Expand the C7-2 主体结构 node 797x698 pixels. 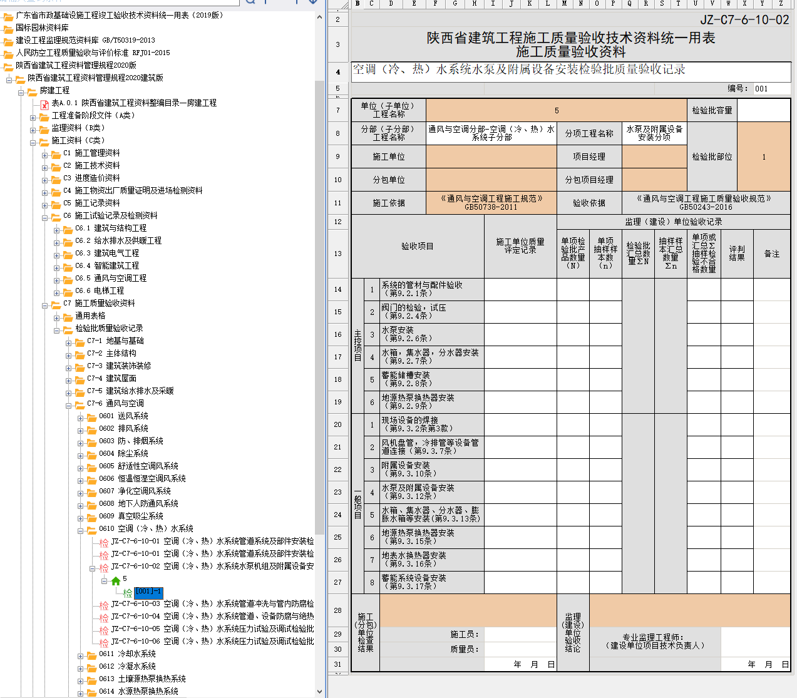click(69, 355)
